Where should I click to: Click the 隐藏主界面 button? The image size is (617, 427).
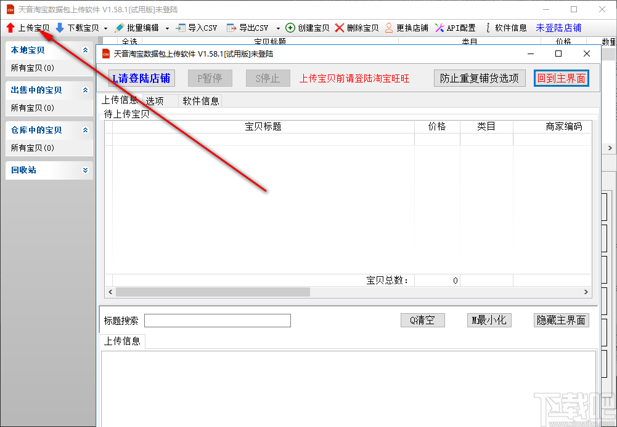(561, 320)
